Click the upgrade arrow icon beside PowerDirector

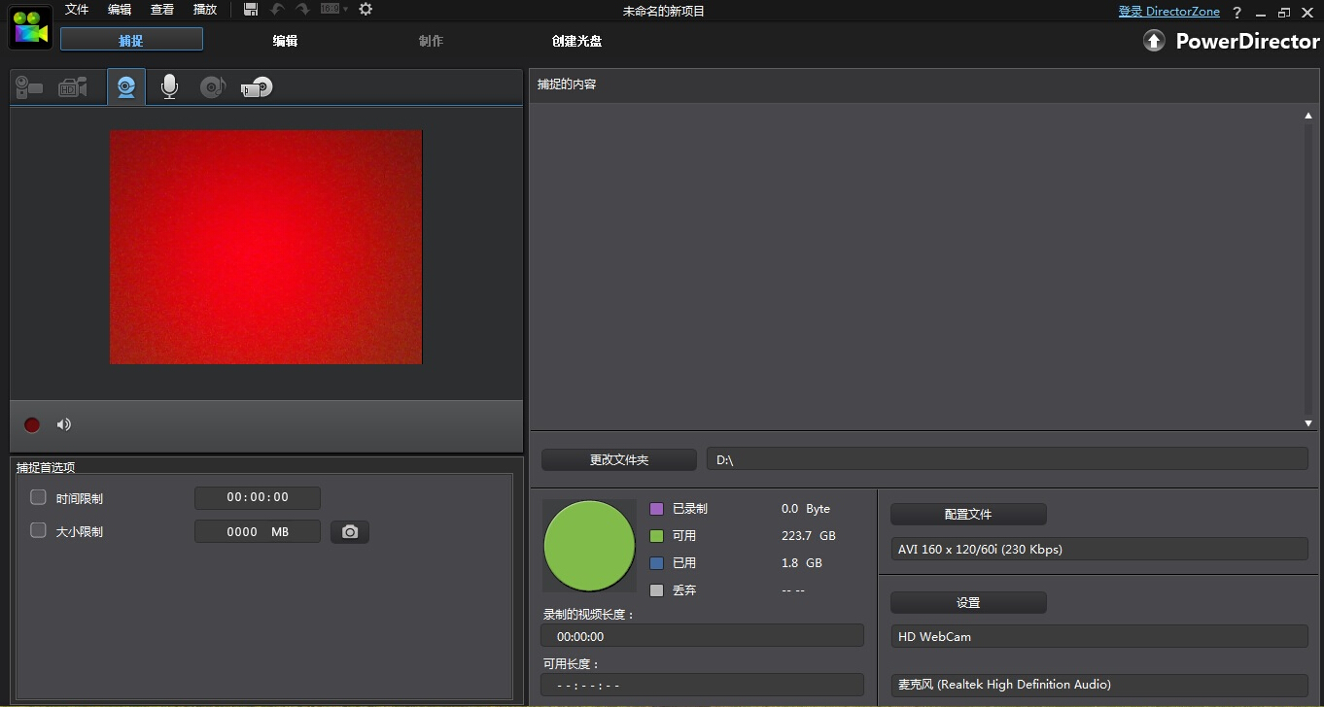coord(1154,41)
